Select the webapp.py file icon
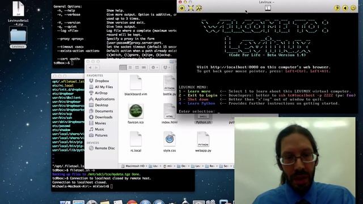This screenshot has height=204, width=363. click(x=203, y=139)
